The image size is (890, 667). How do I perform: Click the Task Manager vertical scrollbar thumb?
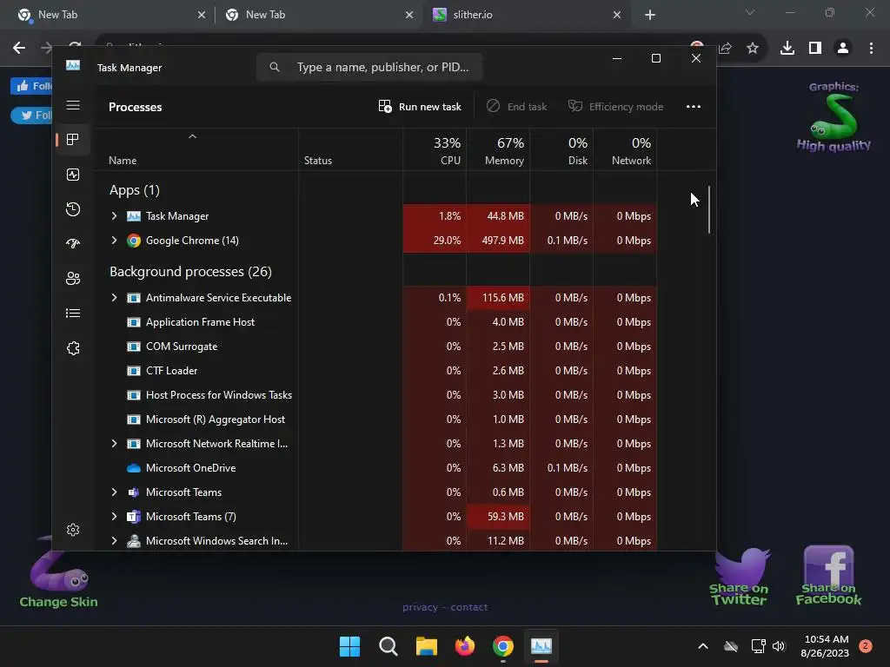point(709,209)
